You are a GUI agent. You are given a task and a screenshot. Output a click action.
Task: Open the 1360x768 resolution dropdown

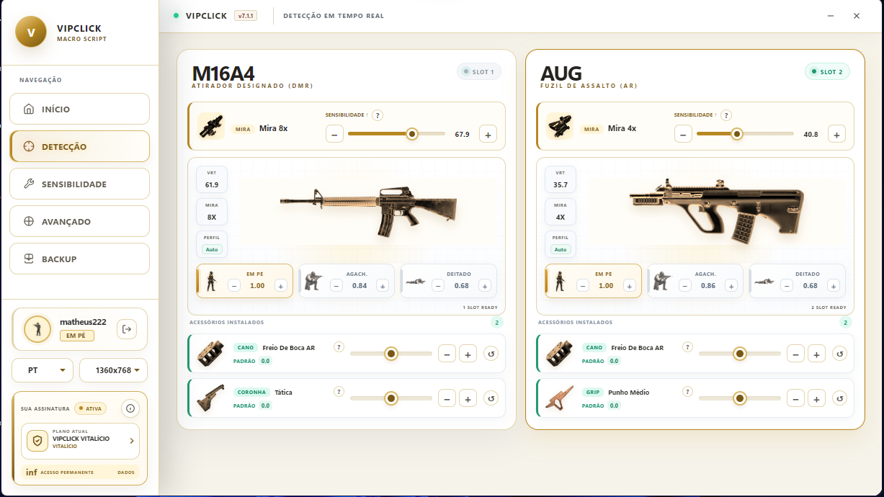113,370
